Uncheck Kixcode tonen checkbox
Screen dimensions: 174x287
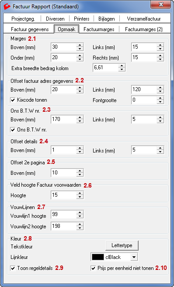(x=13, y=100)
